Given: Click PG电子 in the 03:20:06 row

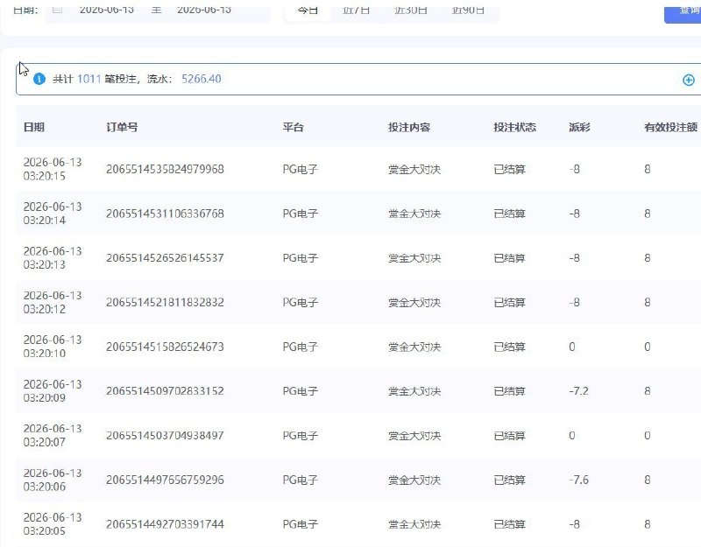Looking at the screenshot, I should click(300, 480).
